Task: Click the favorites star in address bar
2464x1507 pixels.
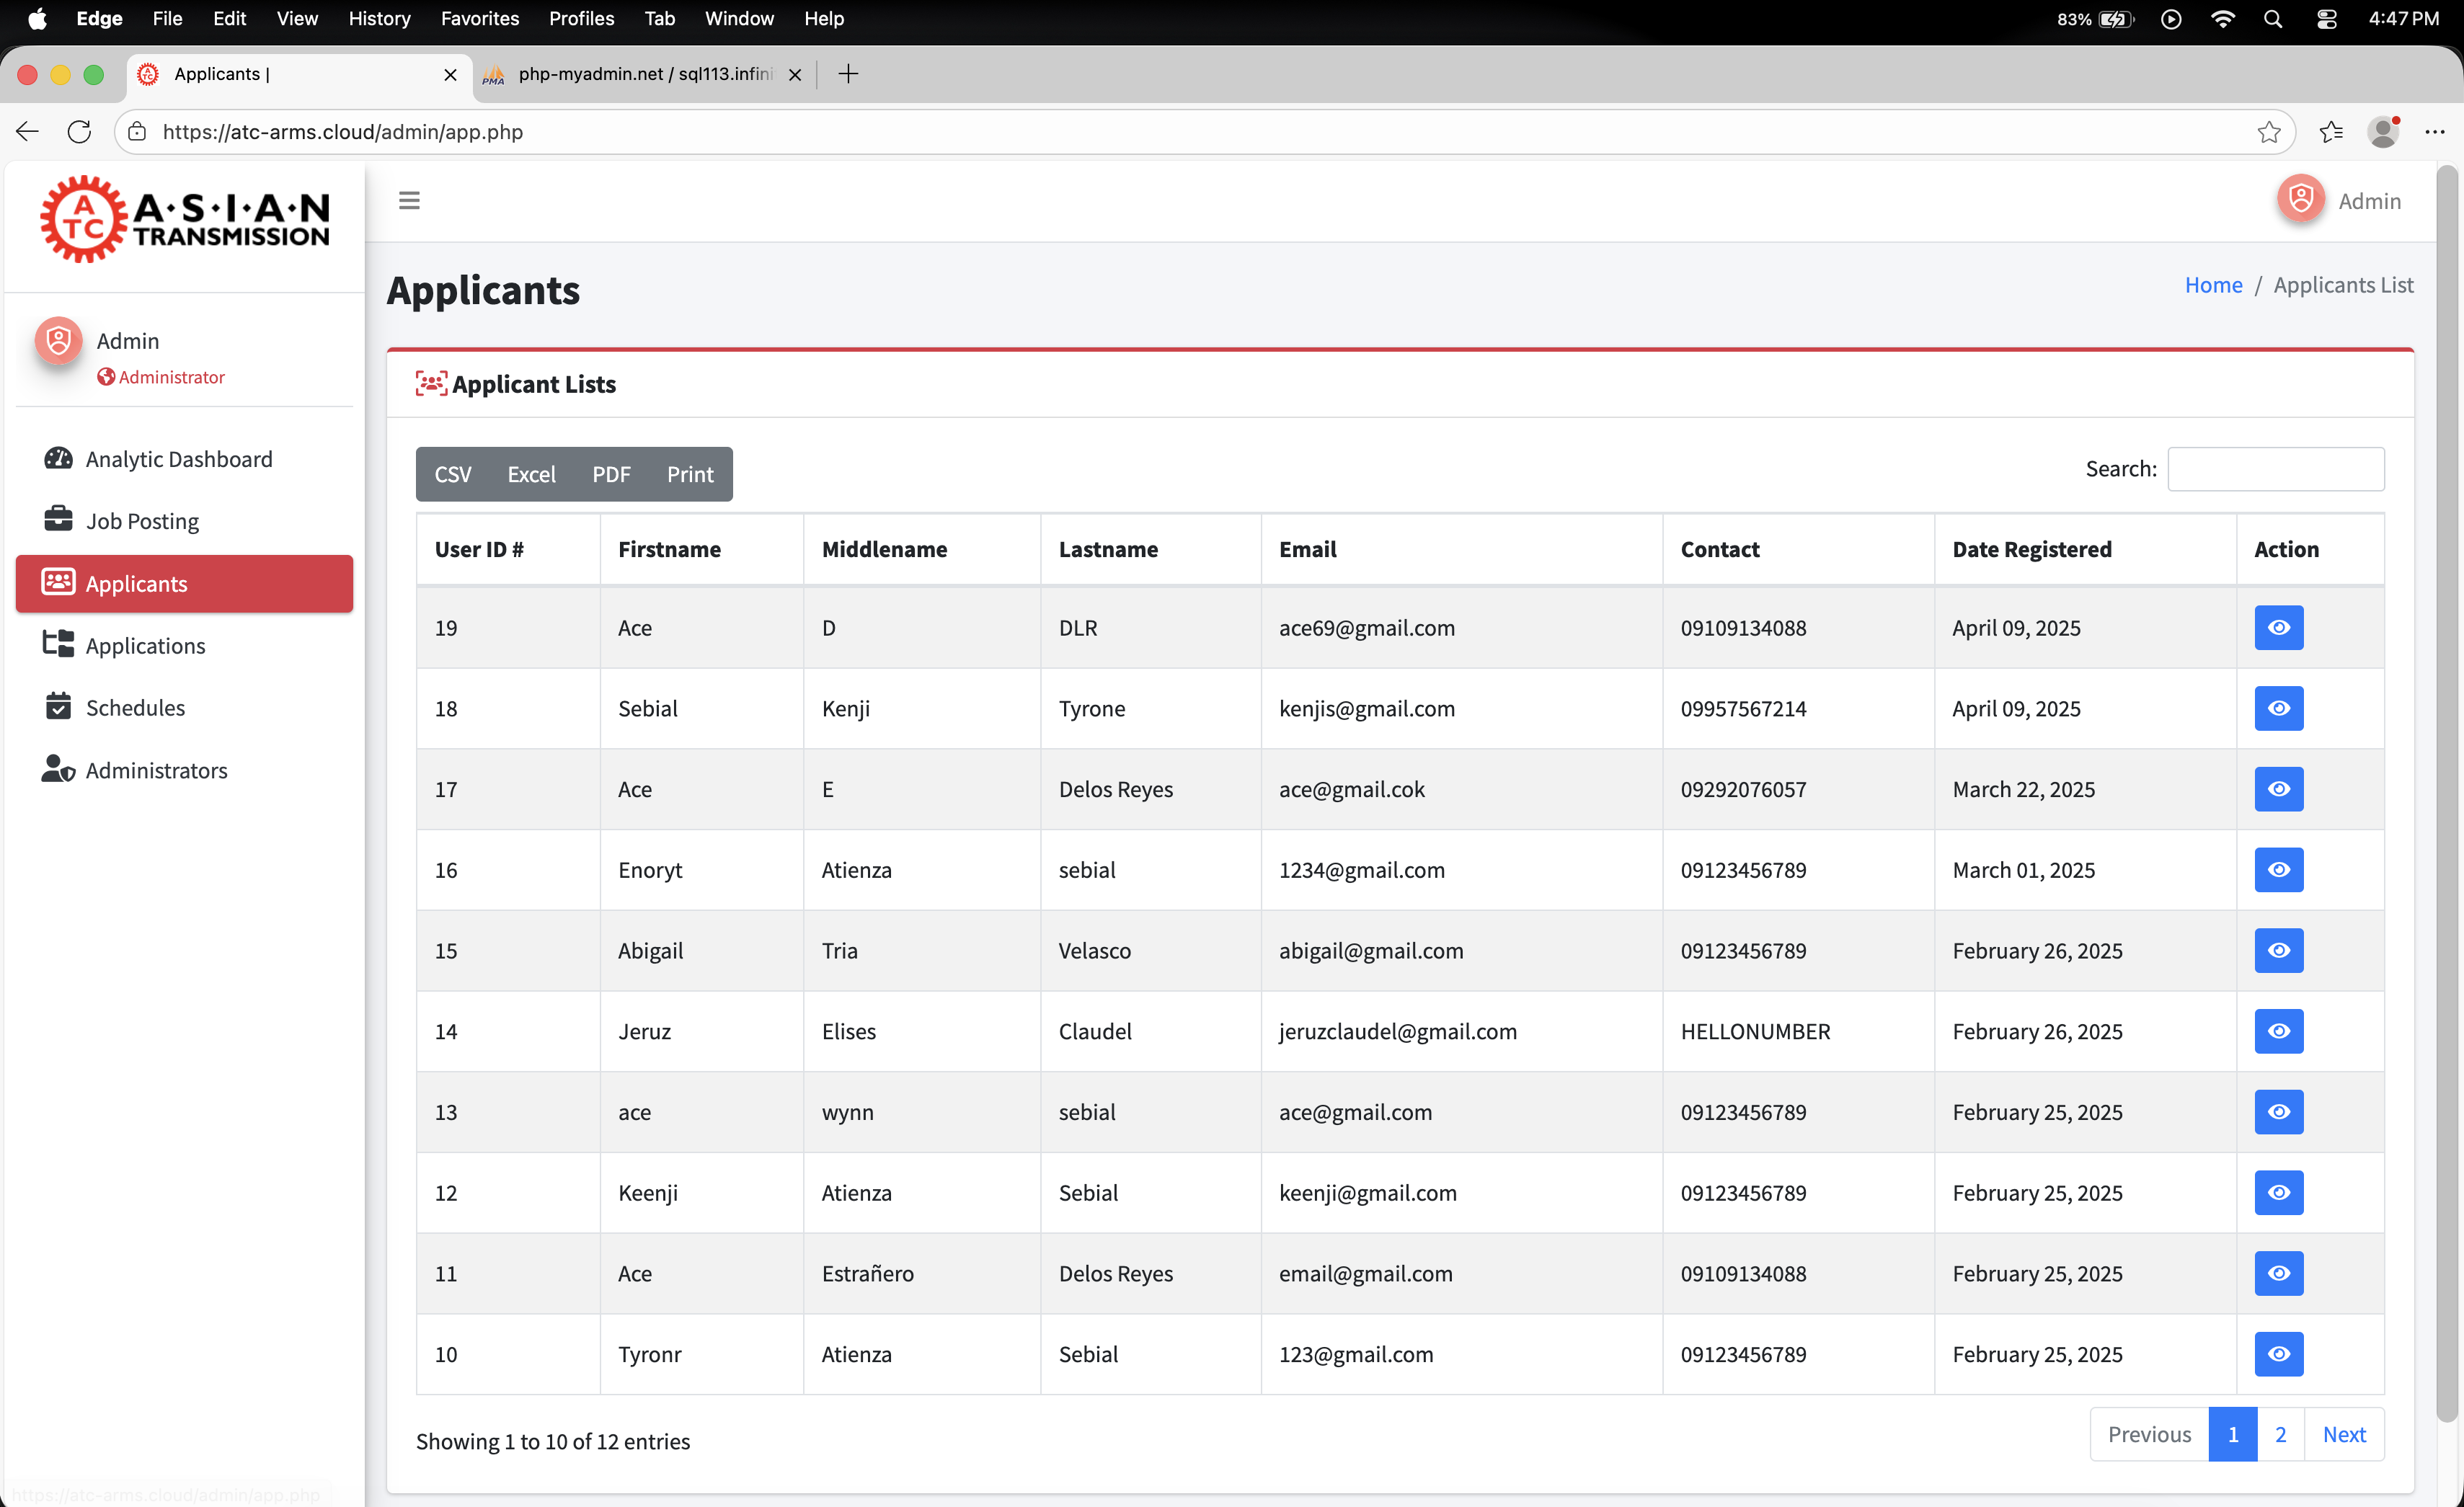Action: (x=2268, y=132)
